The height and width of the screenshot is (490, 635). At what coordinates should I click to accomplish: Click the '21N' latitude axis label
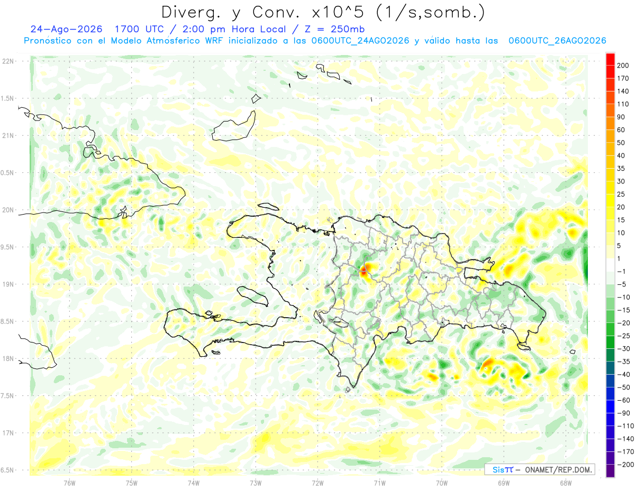[8, 136]
